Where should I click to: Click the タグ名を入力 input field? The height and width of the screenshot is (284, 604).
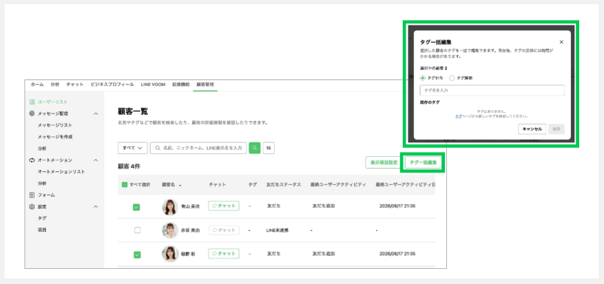492,91
